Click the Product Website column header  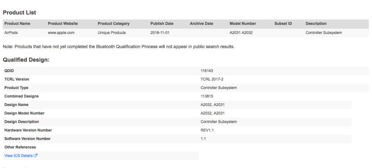(62, 24)
